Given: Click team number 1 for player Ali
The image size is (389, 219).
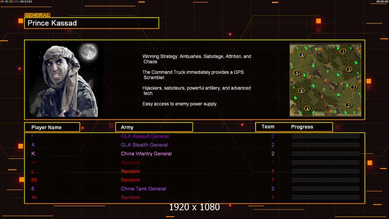Looking at the screenshot, I should click(273, 197).
